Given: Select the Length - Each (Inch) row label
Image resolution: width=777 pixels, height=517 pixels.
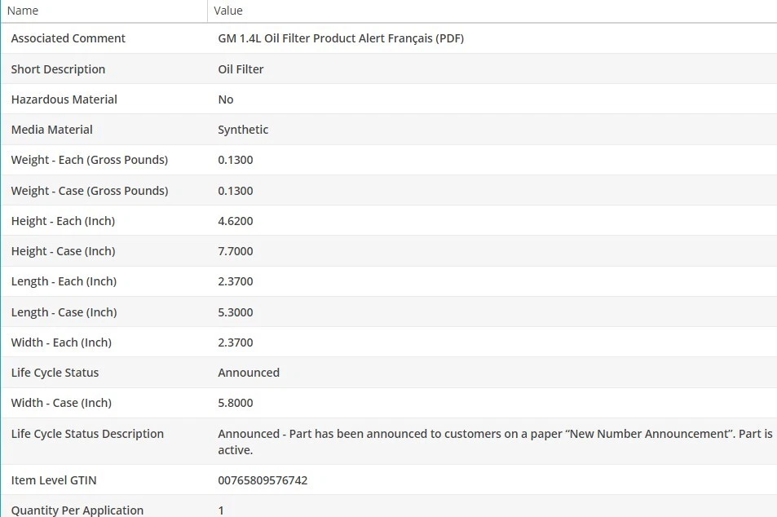Looking at the screenshot, I should pyautogui.click(x=64, y=281).
